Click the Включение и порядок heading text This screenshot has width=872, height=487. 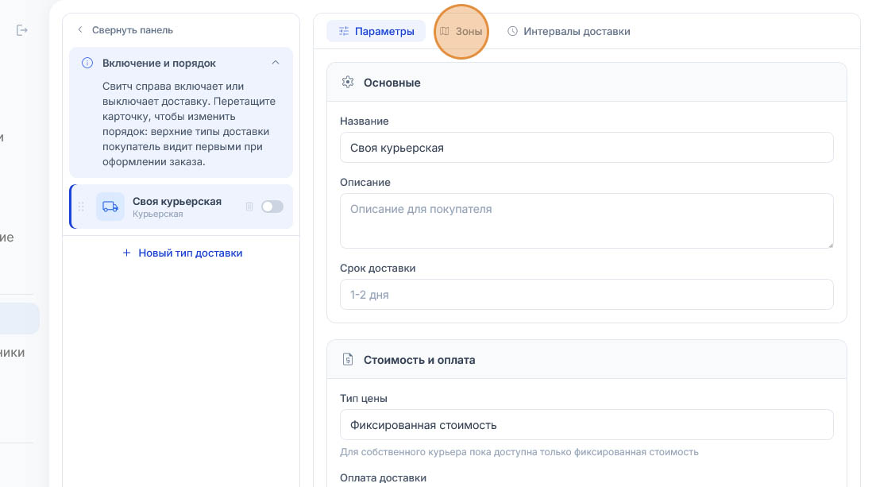tap(159, 63)
